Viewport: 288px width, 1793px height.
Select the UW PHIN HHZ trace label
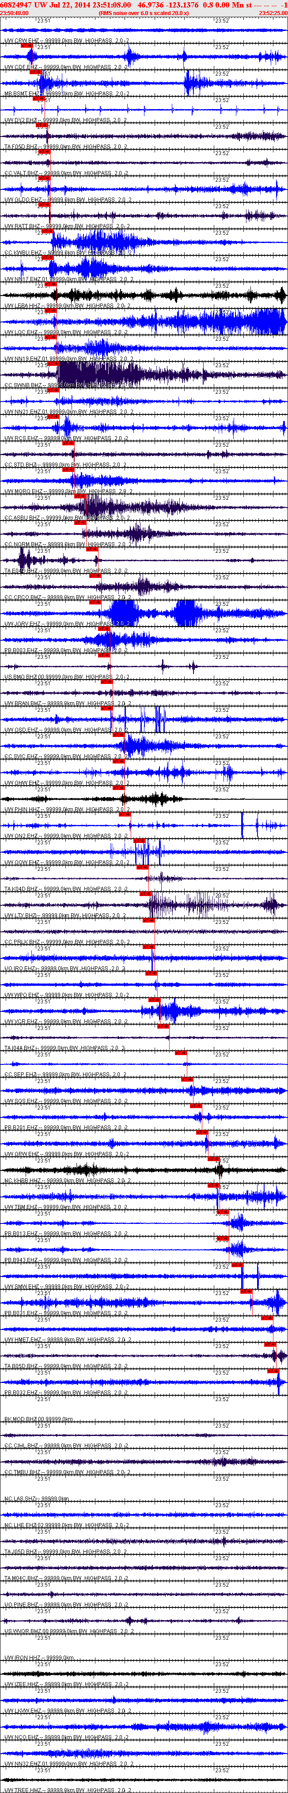pos(66,809)
